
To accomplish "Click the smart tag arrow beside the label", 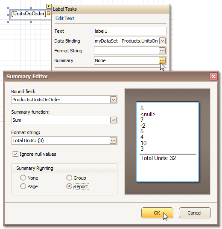I will pos(49,6).
